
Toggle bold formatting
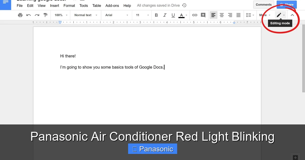(x=156, y=15)
